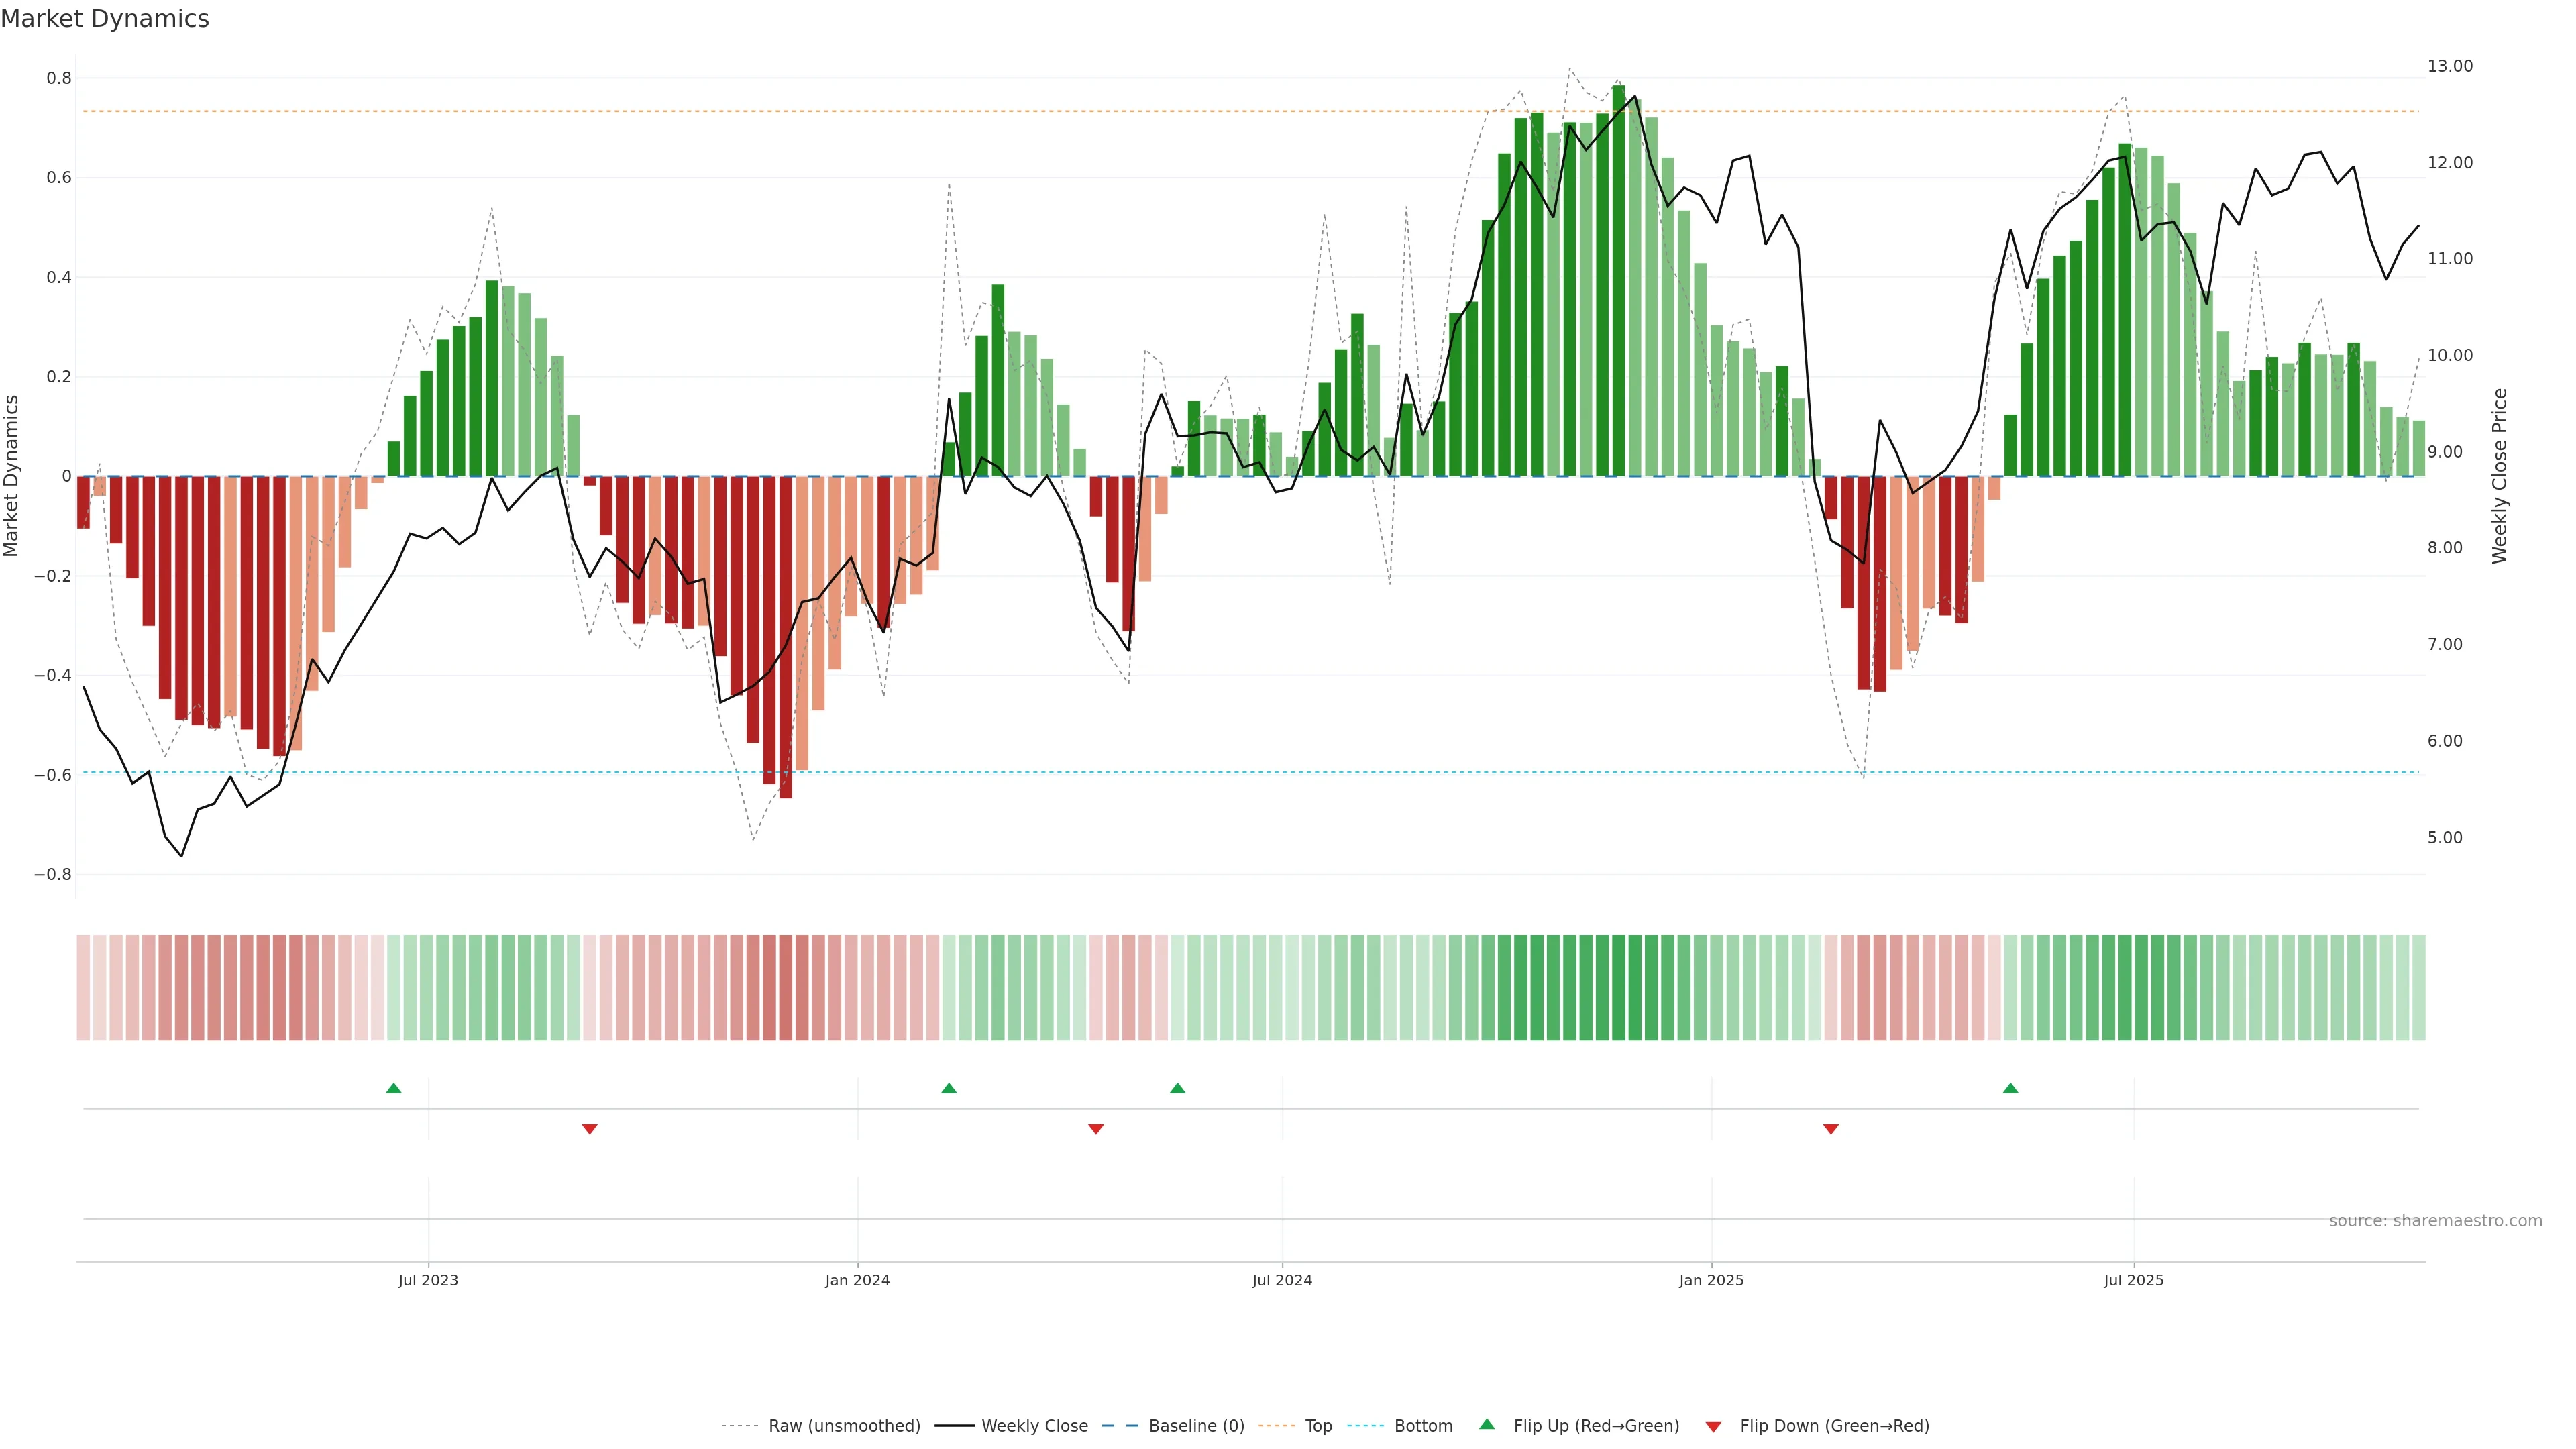Click the Flip Up triangle icon in the legend

[x=1487, y=1424]
